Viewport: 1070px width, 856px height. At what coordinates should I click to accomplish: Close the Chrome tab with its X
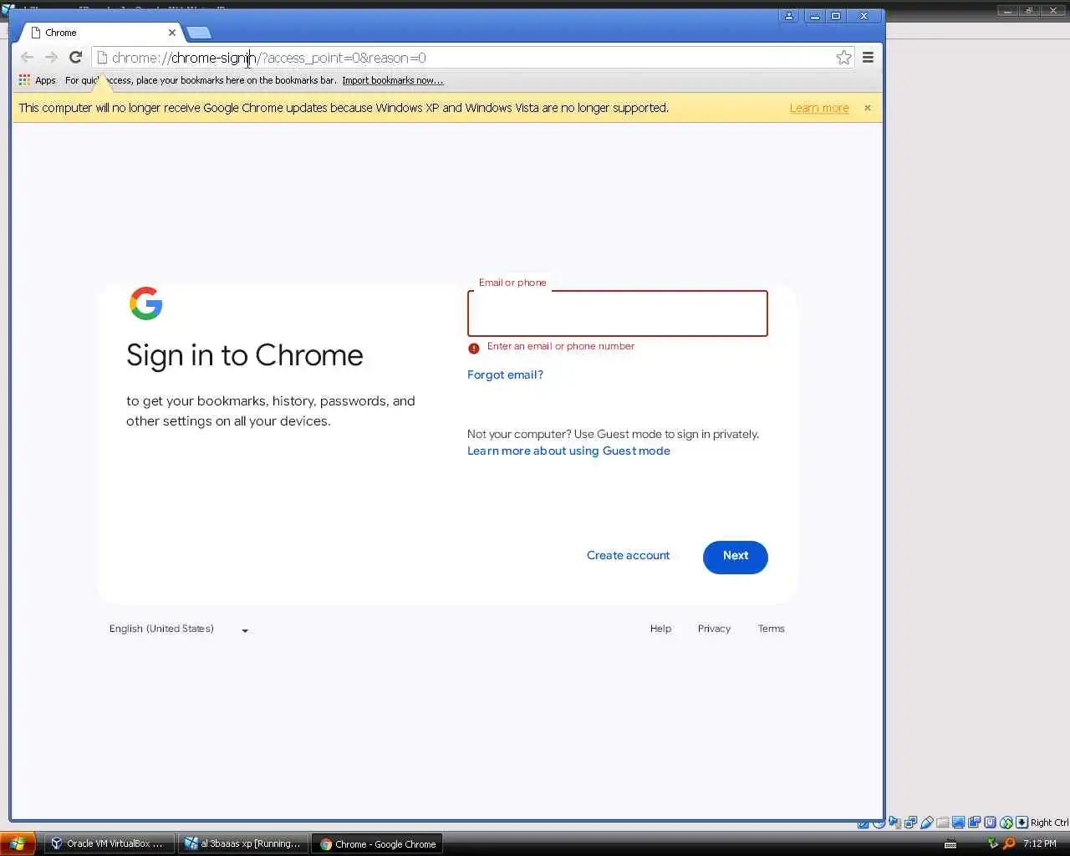172,33
